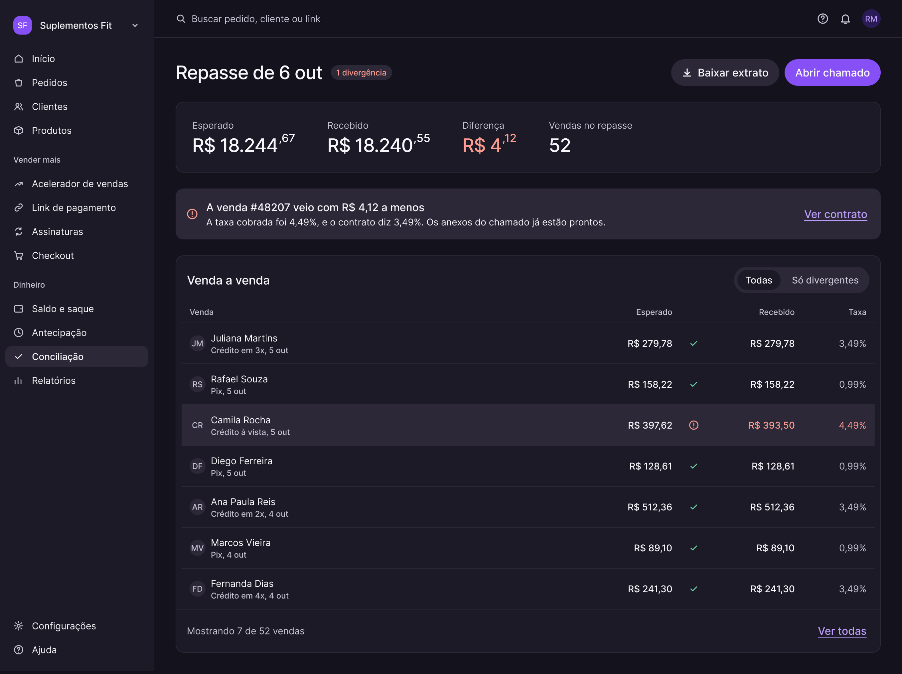Open Link de pagamento
This screenshot has width=902, height=674.
tap(76, 207)
